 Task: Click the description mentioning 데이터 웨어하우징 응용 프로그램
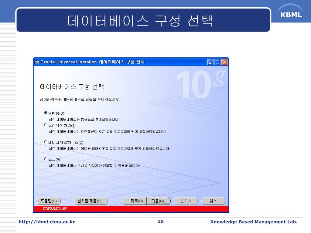click(109, 149)
